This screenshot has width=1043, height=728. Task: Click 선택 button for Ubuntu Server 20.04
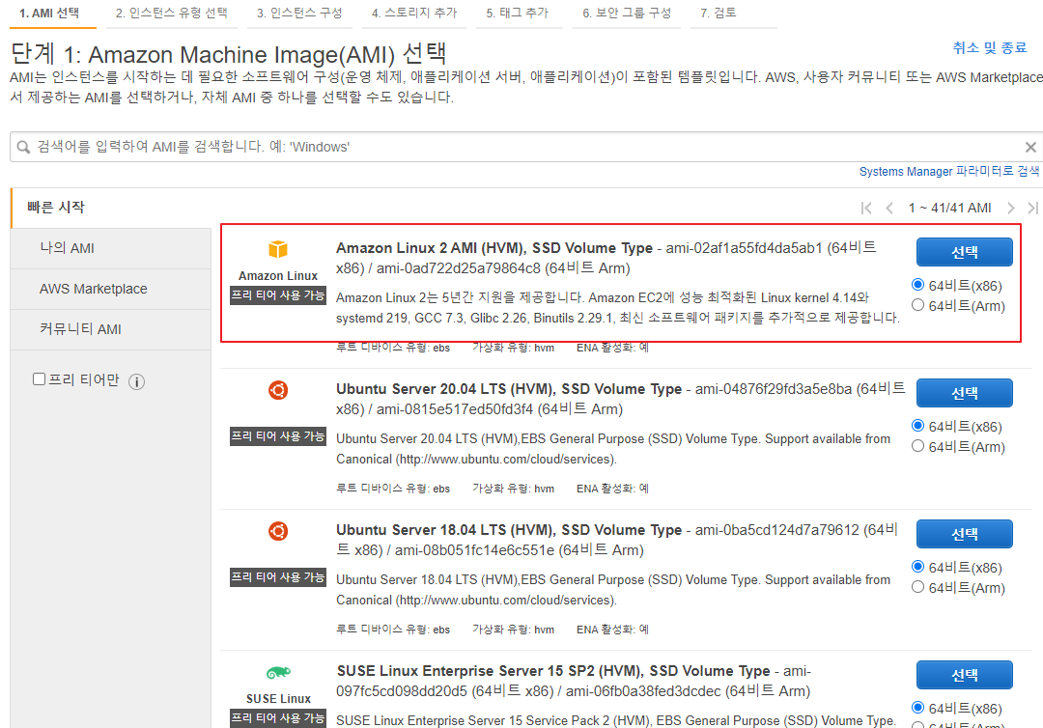(965, 394)
